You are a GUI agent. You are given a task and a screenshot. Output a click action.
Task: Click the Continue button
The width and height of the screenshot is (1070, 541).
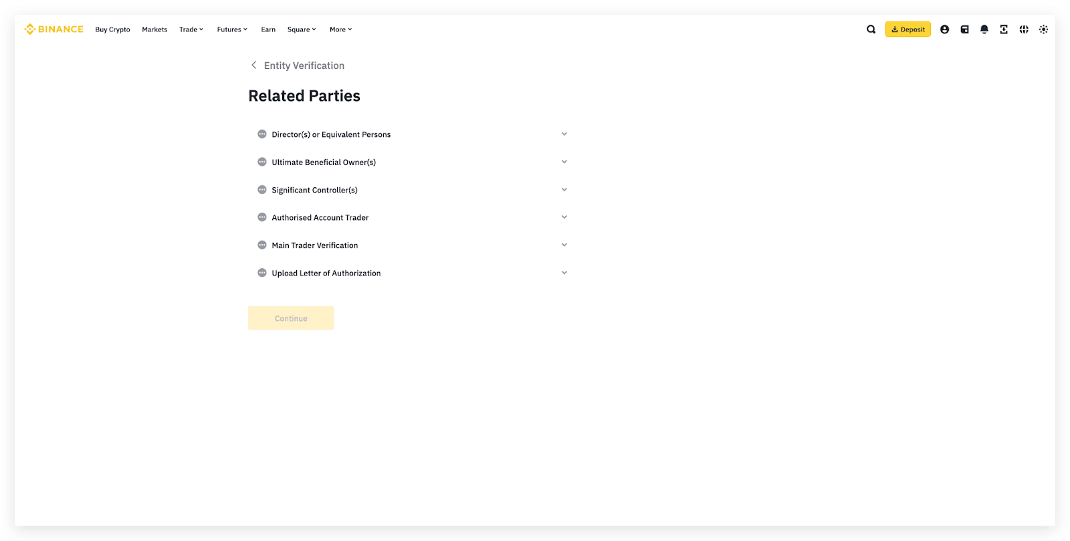click(291, 318)
